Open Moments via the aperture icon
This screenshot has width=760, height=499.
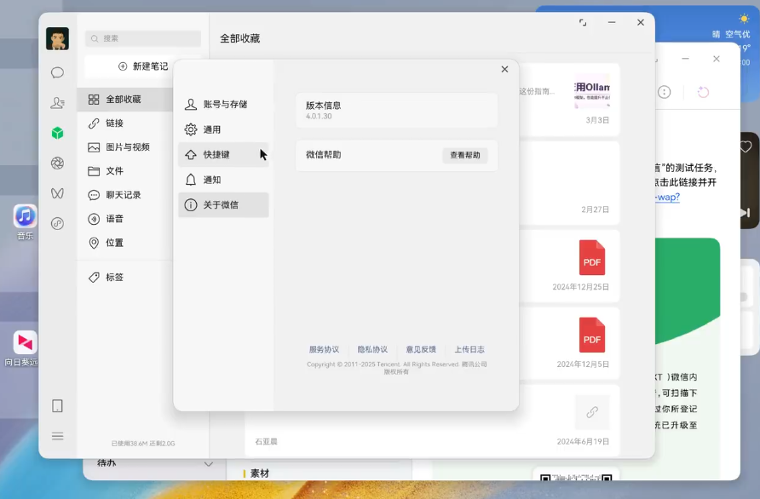click(57, 163)
